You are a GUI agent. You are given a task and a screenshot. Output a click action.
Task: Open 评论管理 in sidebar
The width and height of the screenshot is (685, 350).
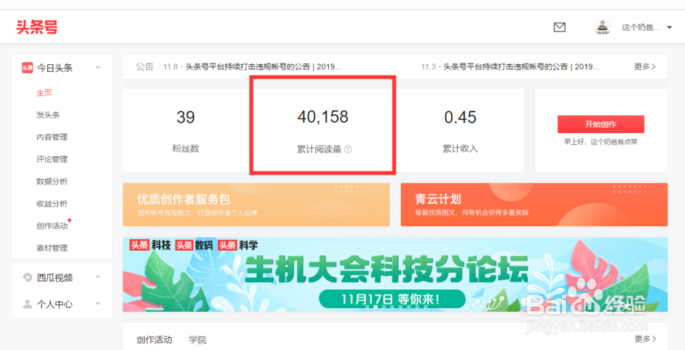pyautogui.click(x=52, y=159)
